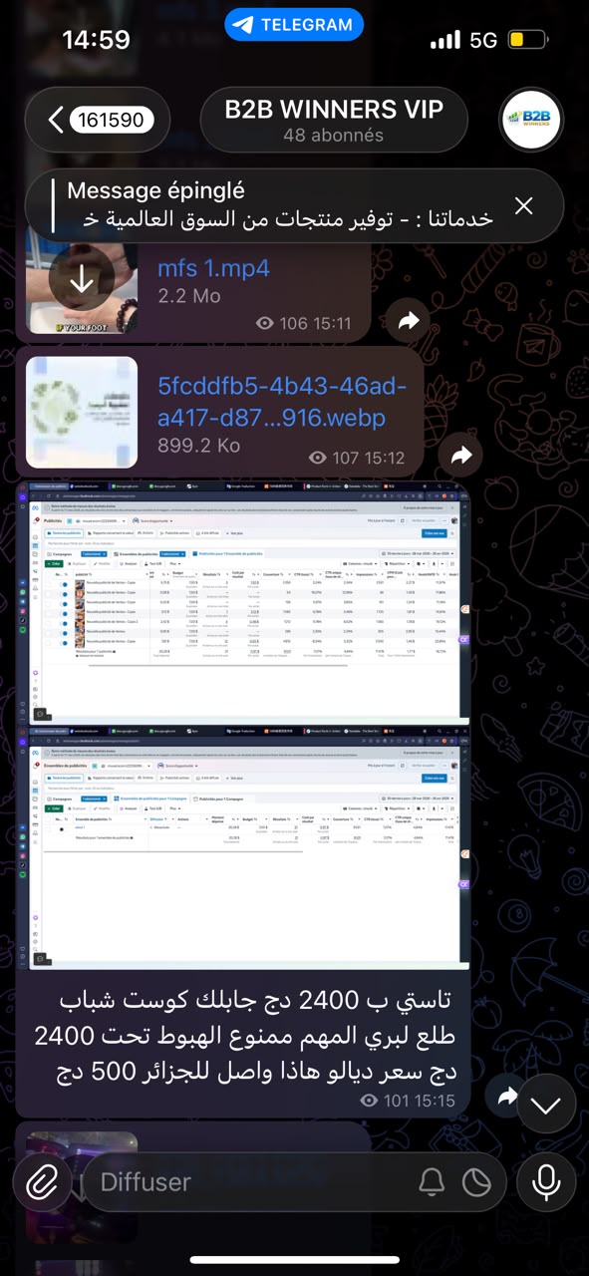Open the B2B WINNERS VIP channel header
The image size is (589, 1276).
[334, 121]
